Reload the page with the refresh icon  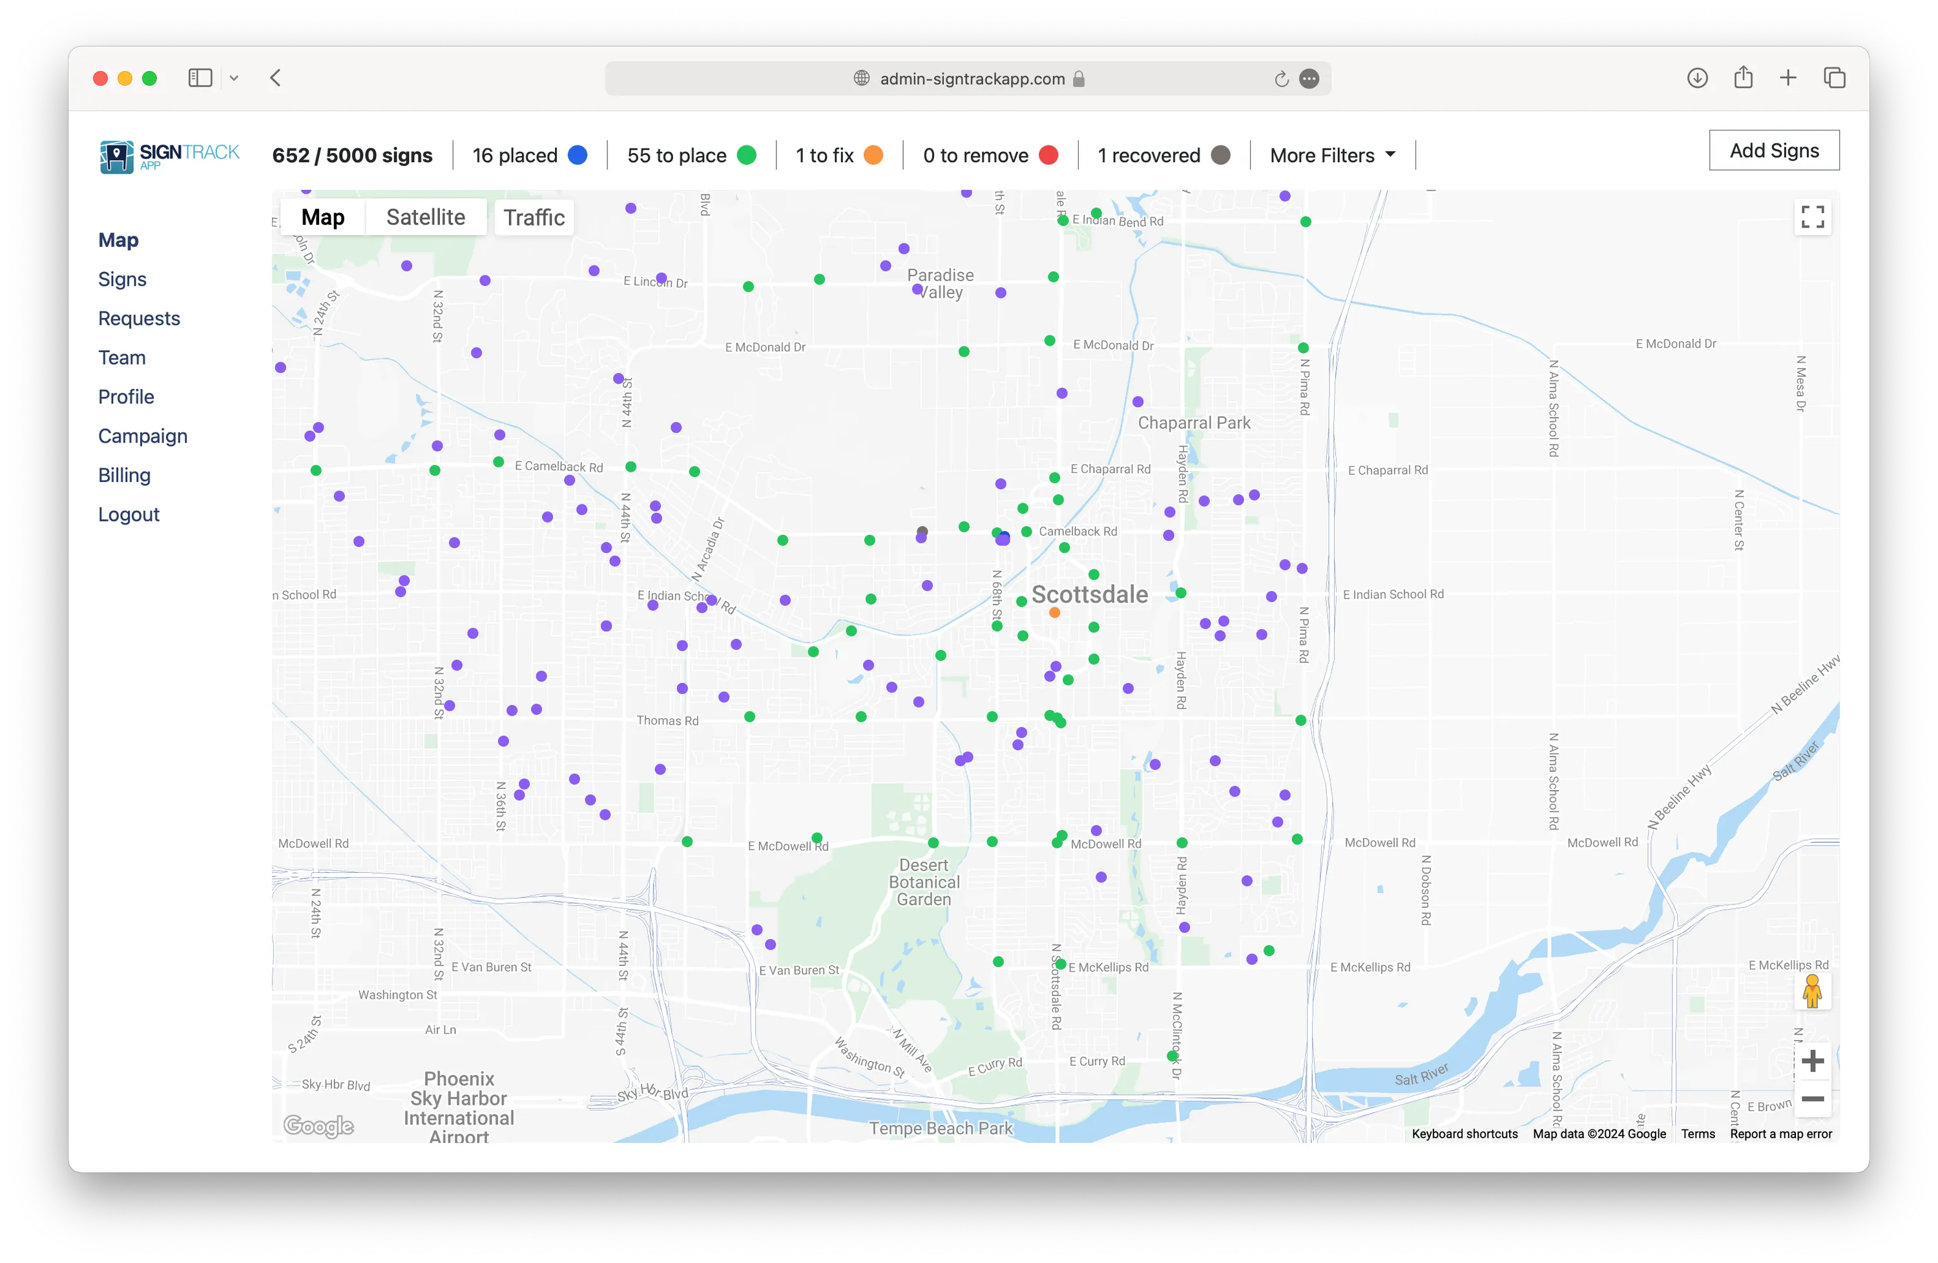(x=1281, y=78)
